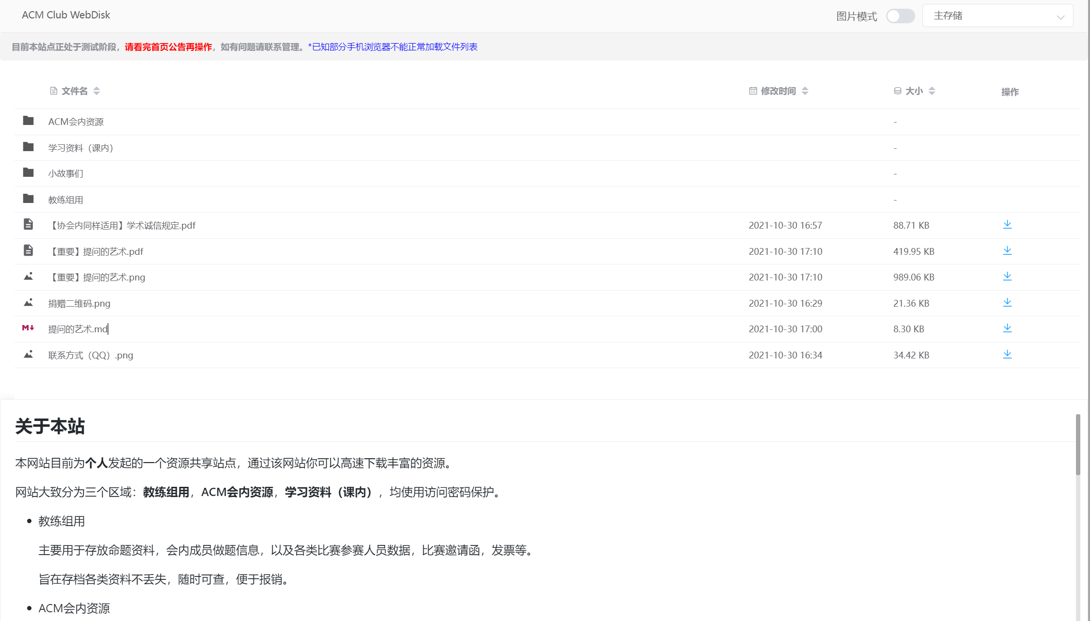Click the markdown icon beside 提问的艺术.md
The image size is (1090, 621).
tap(28, 328)
